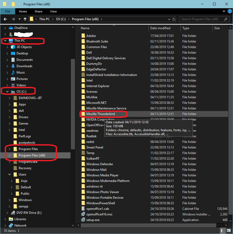Open Videos from the navigation pane
Image resolution: width=233 pixels, height=234 pixels.
pos(21,85)
